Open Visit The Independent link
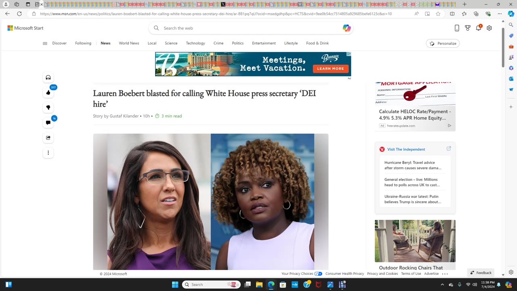 click(406, 149)
